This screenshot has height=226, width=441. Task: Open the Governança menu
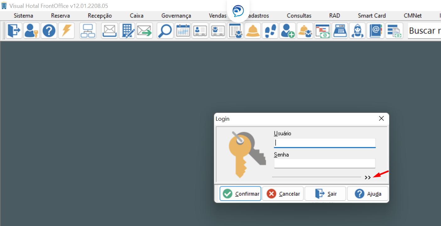tap(176, 16)
